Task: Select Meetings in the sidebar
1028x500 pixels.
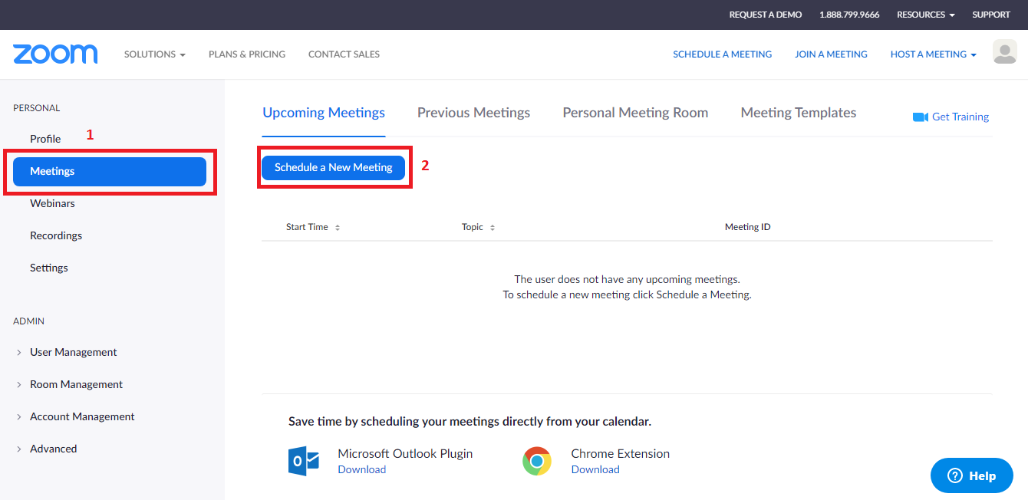Action: pos(110,172)
